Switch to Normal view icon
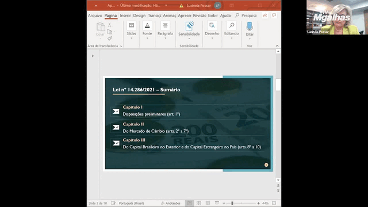 coord(189,203)
